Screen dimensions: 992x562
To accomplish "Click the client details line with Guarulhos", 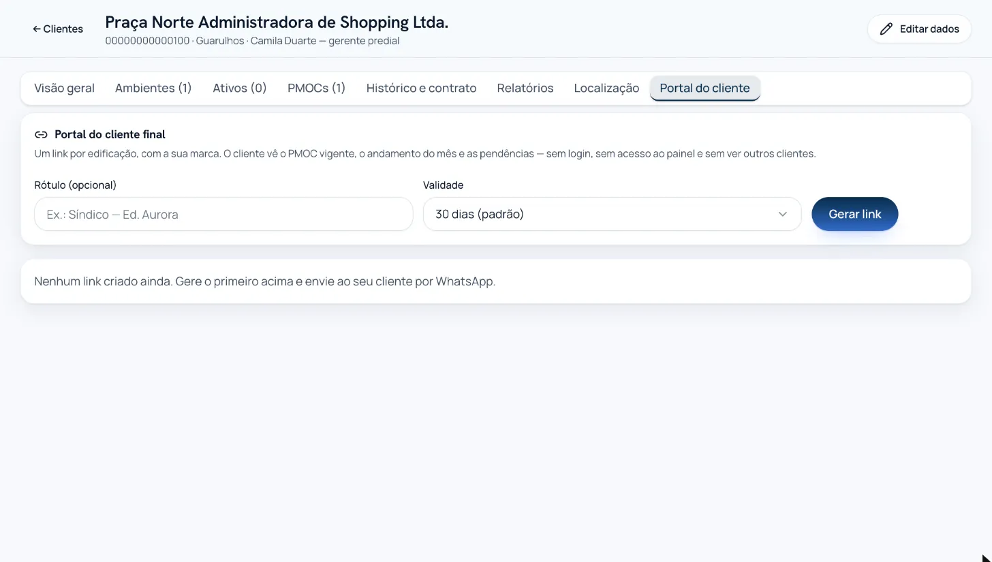I will tap(252, 41).
